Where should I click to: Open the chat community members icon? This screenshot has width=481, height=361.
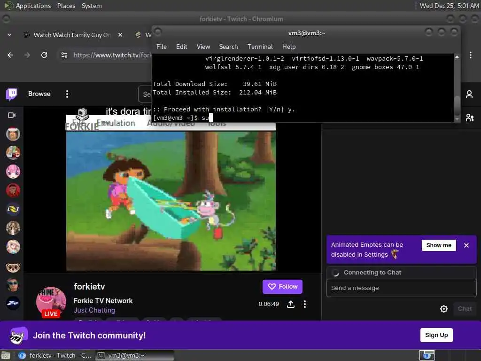pyautogui.click(x=469, y=118)
